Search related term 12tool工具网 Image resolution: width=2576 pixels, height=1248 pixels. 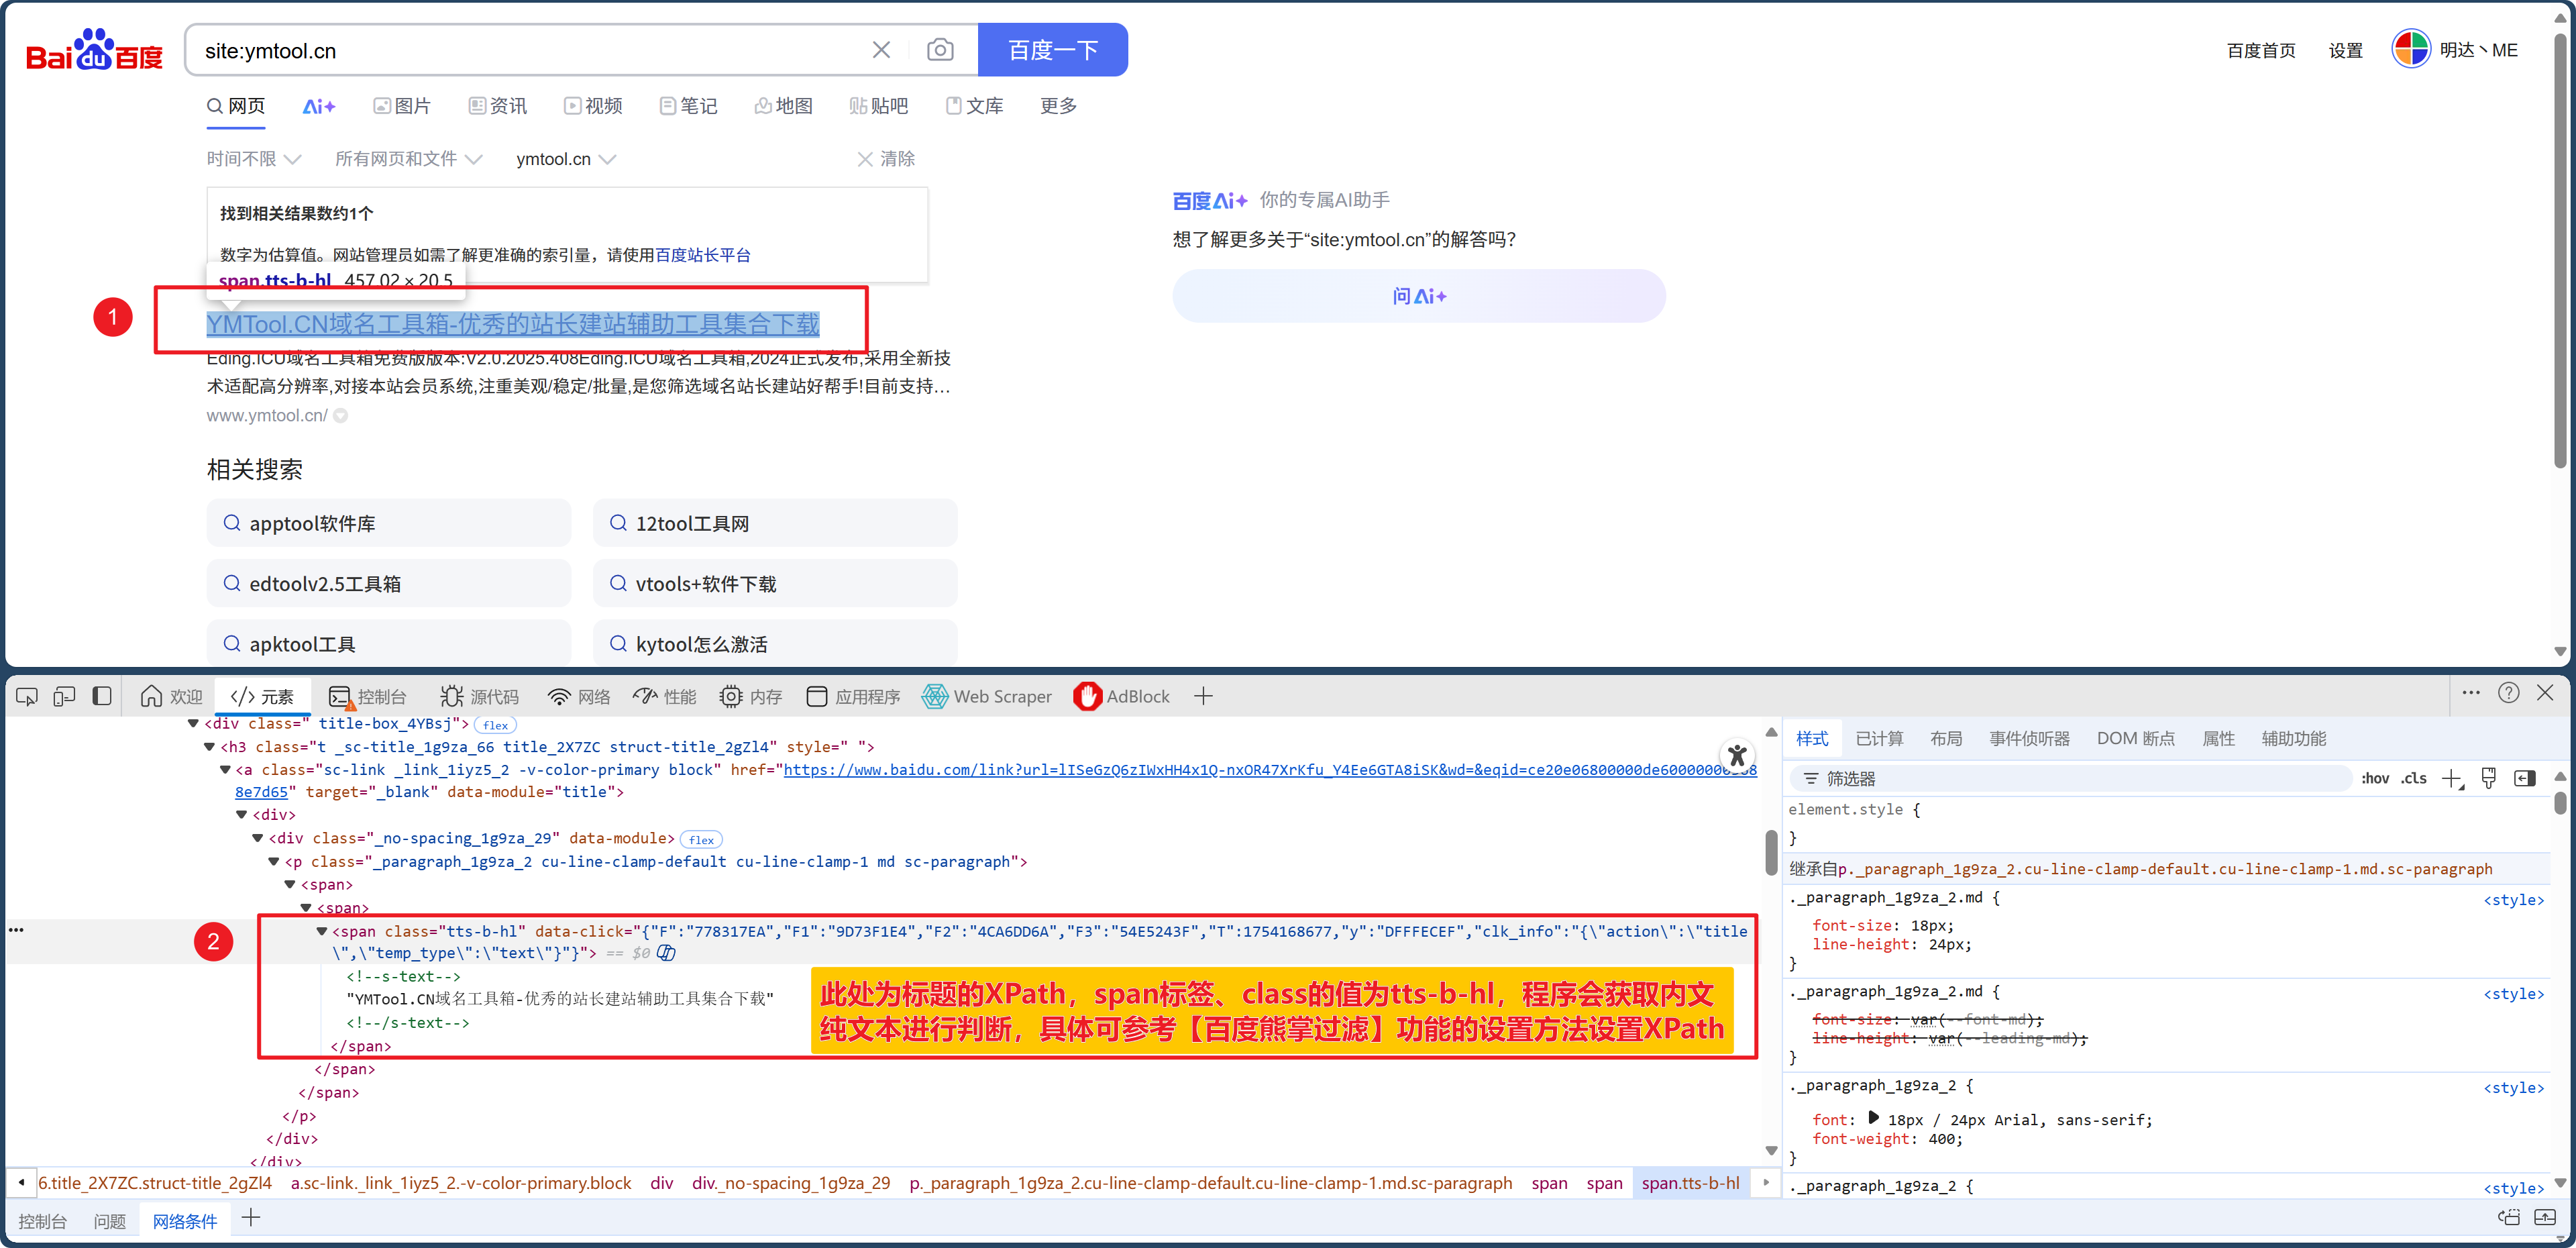tap(775, 523)
